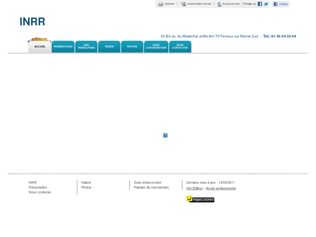Click the Info Éditeur link
The height and width of the screenshot is (237, 316).
point(194,188)
